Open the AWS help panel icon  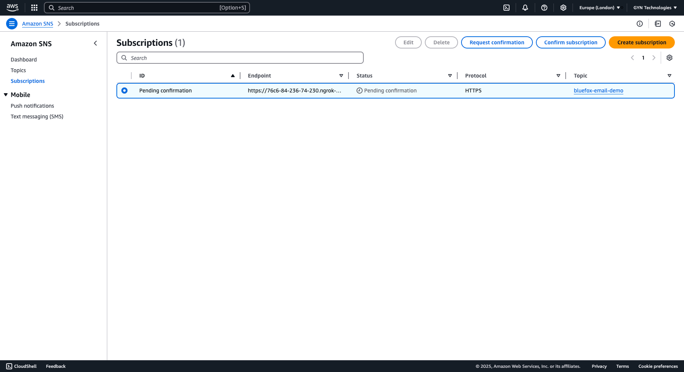(544, 8)
